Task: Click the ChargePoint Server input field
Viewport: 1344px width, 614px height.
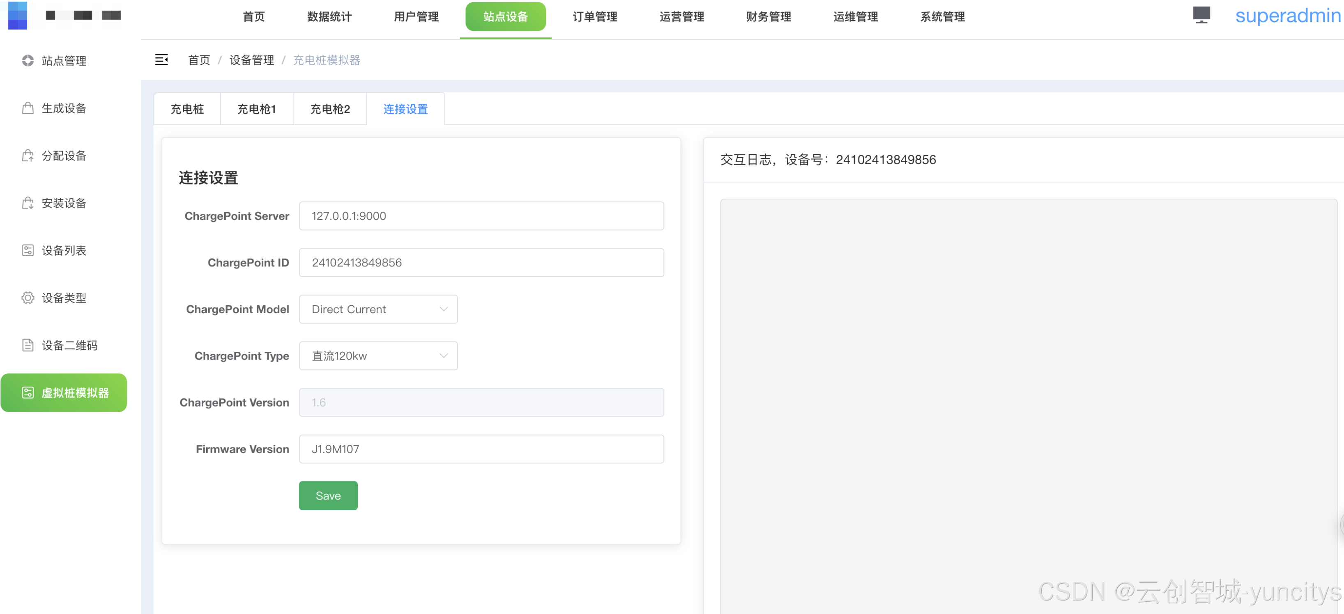Action: 481,216
